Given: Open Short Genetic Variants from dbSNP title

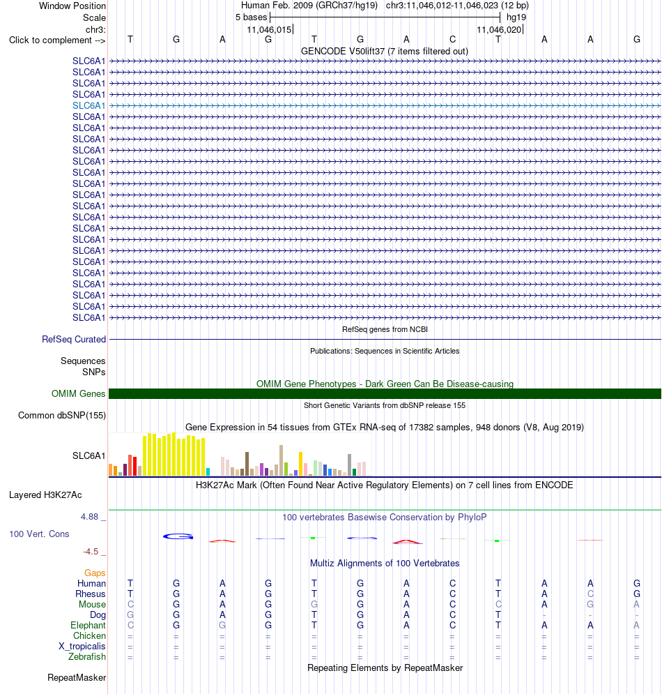Looking at the screenshot, I should point(384,405).
